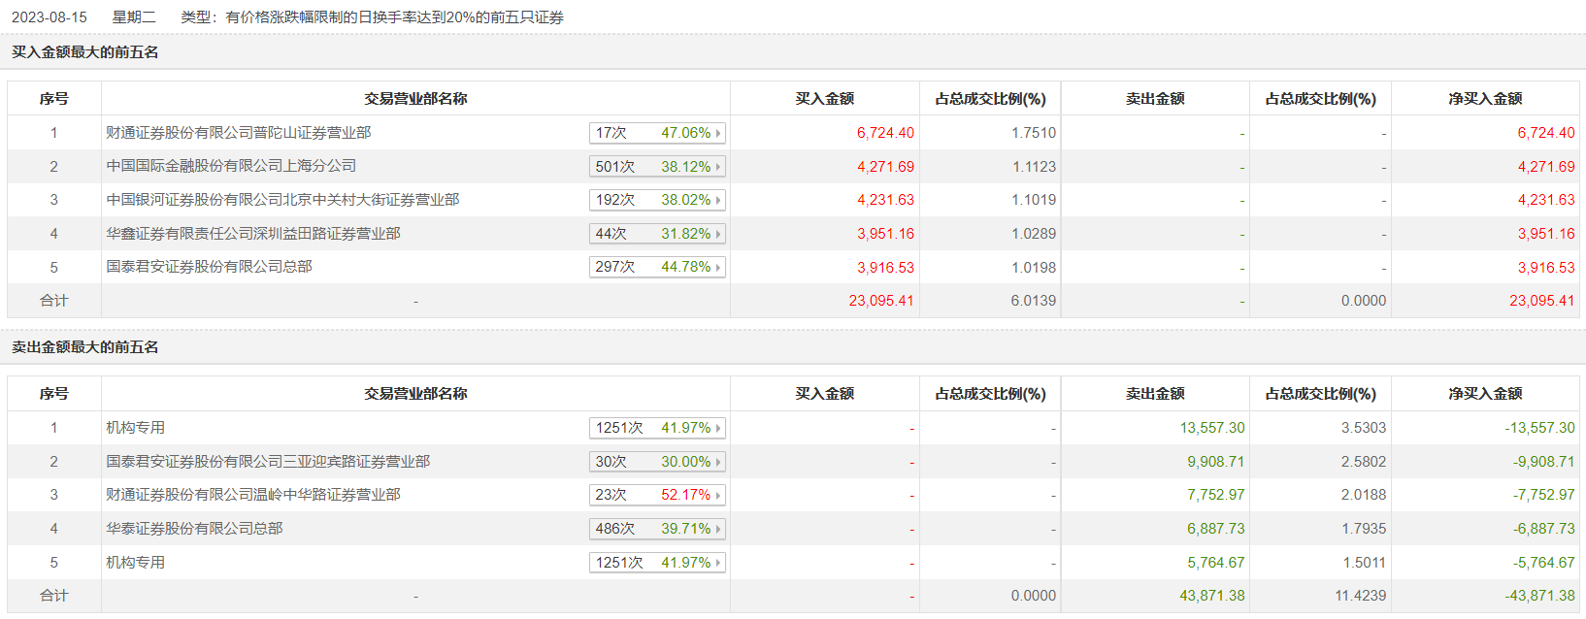The height and width of the screenshot is (619, 1586).
Task: Click the arrow beside 23次 52.17%
Action: [718, 495]
